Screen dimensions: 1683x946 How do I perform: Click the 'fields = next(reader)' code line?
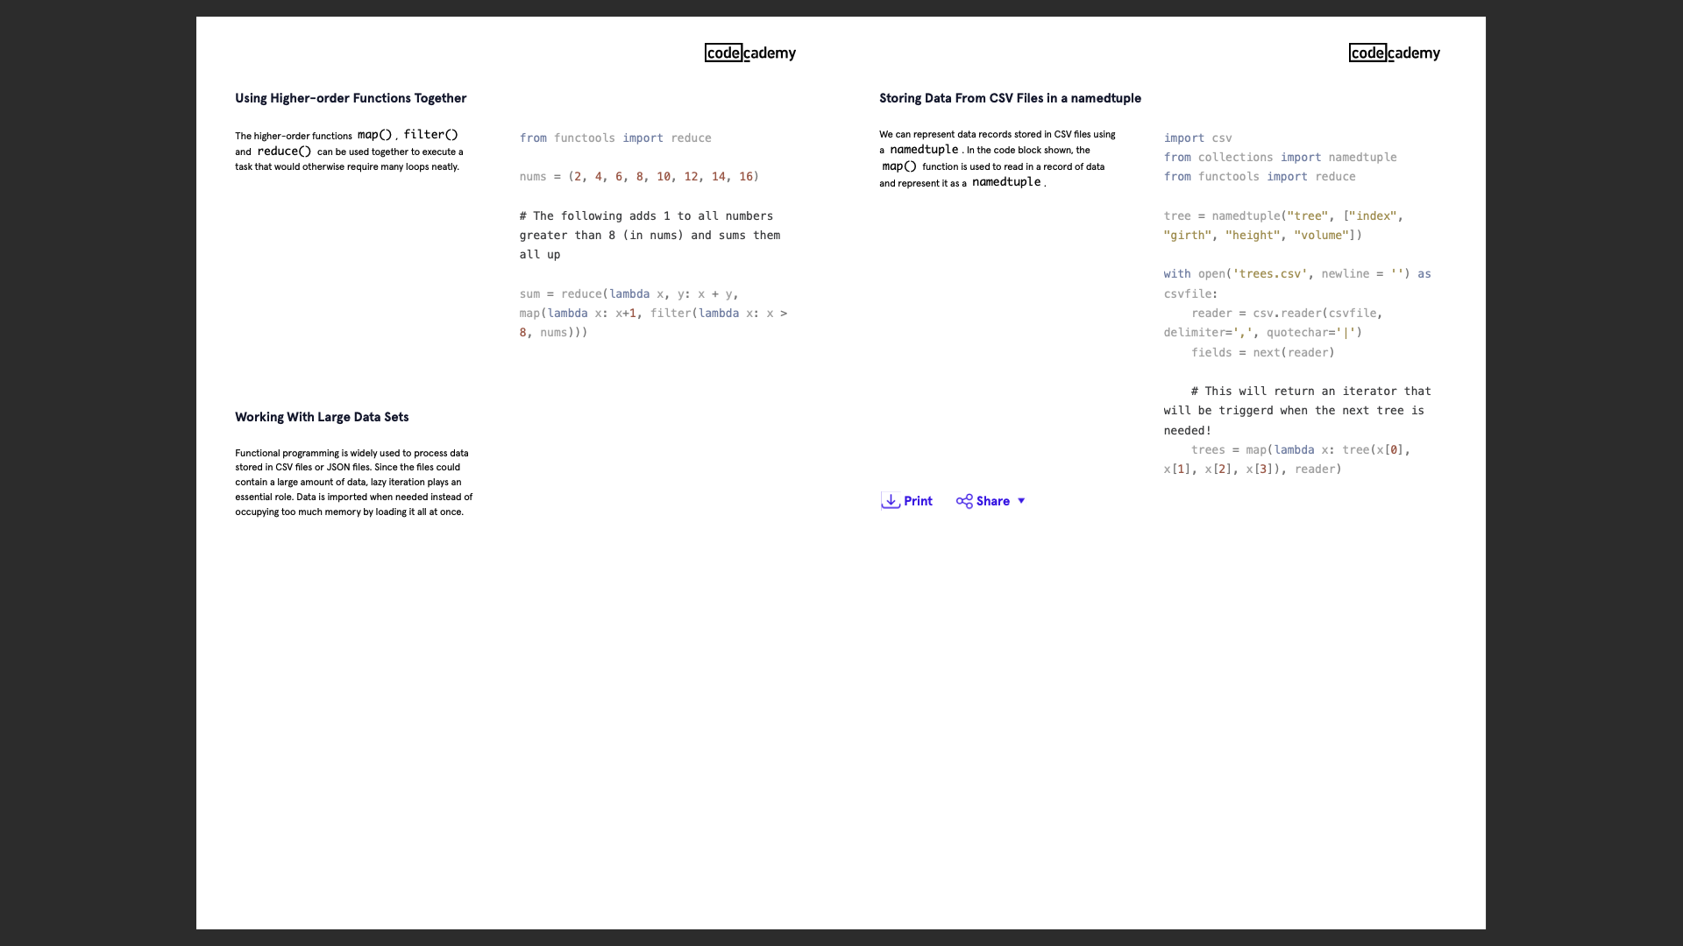click(1262, 353)
